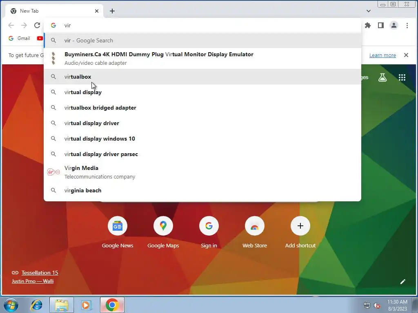Click the network tray icon
The height and width of the screenshot is (313, 418).
click(x=367, y=306)
